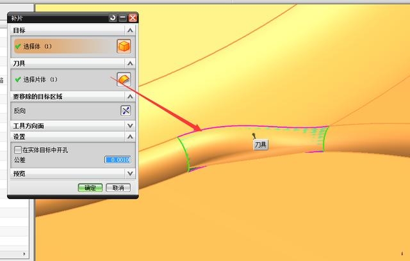410x261 pixels.
Task: Click the 确定 button
Action: (x=90, y=187)
